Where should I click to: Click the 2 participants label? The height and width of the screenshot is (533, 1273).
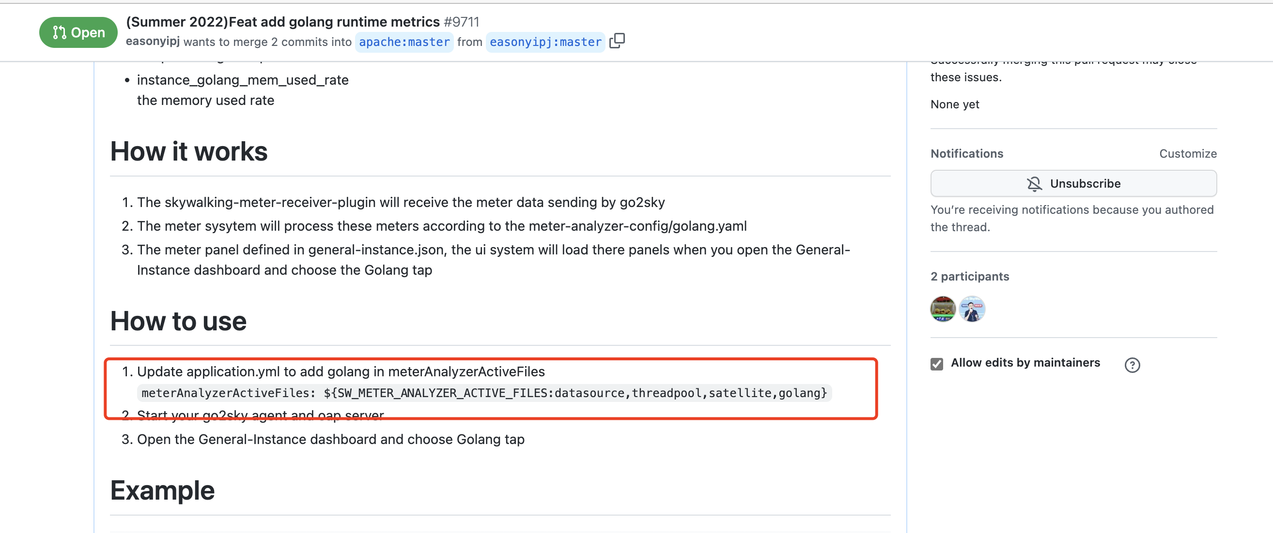(970, 276)
